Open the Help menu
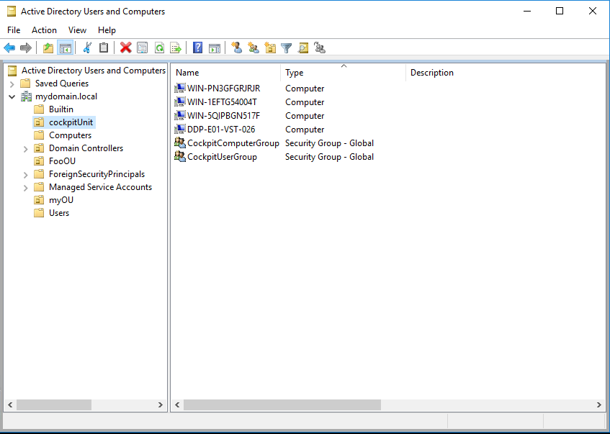 107,30
